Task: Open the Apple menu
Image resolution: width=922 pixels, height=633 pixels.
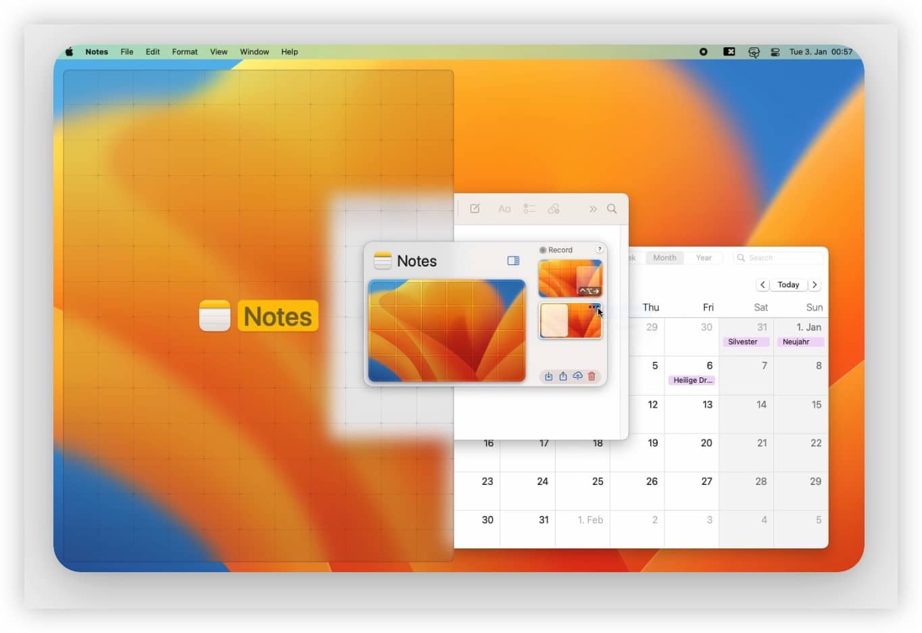Action: tap(69, 51)
